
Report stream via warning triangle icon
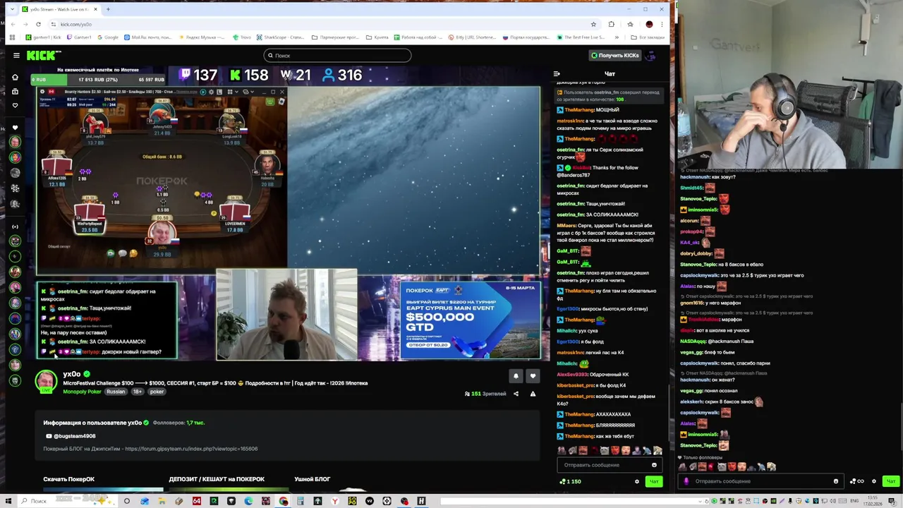click(533, 394)
